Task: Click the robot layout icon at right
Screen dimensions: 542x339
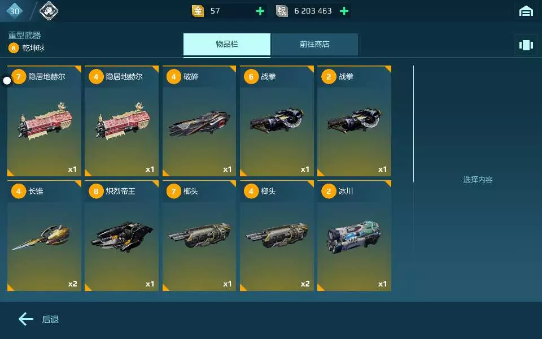Action: pyautogui.click(x=526, y=45)
